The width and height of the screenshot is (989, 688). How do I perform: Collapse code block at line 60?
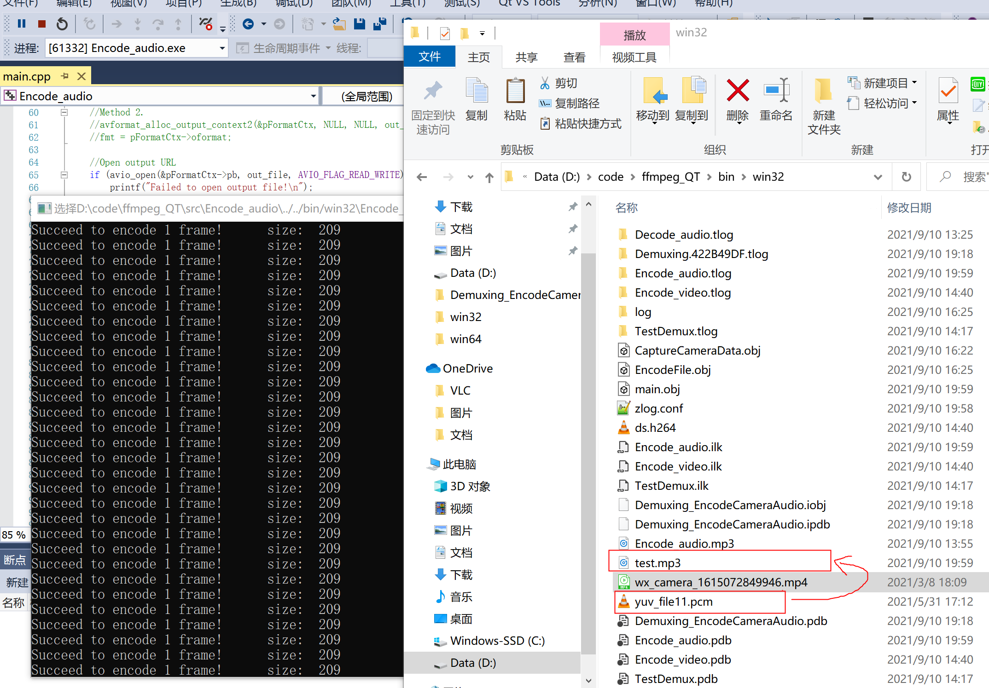coord(64,112)
